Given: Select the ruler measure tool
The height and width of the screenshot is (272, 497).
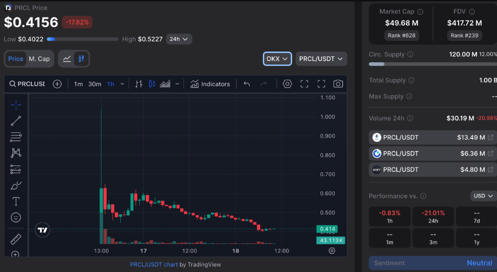Looking at the screenshot, I should pos(16,239).
